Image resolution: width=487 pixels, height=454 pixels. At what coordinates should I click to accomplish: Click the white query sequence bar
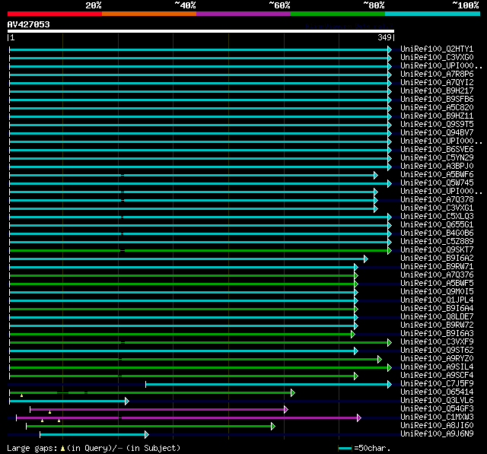(200, 32)
